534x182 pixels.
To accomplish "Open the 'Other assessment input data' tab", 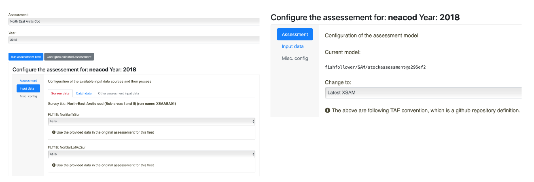I will tap(118, 93).
